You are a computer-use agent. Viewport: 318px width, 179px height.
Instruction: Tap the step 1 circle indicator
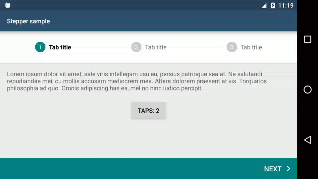(x=40, y=47)
